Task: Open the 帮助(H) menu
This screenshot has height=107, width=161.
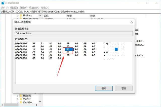Action: (45, 8)
